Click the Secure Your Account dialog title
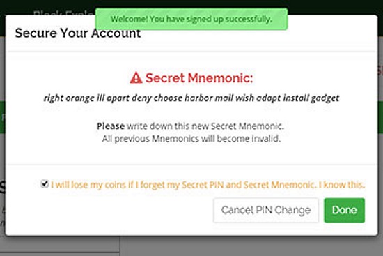383x256 pixels. tap(78, 33)
